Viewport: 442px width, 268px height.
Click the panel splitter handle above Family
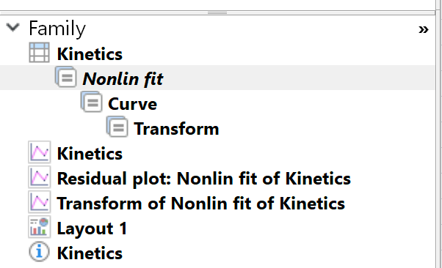[217, 13]
